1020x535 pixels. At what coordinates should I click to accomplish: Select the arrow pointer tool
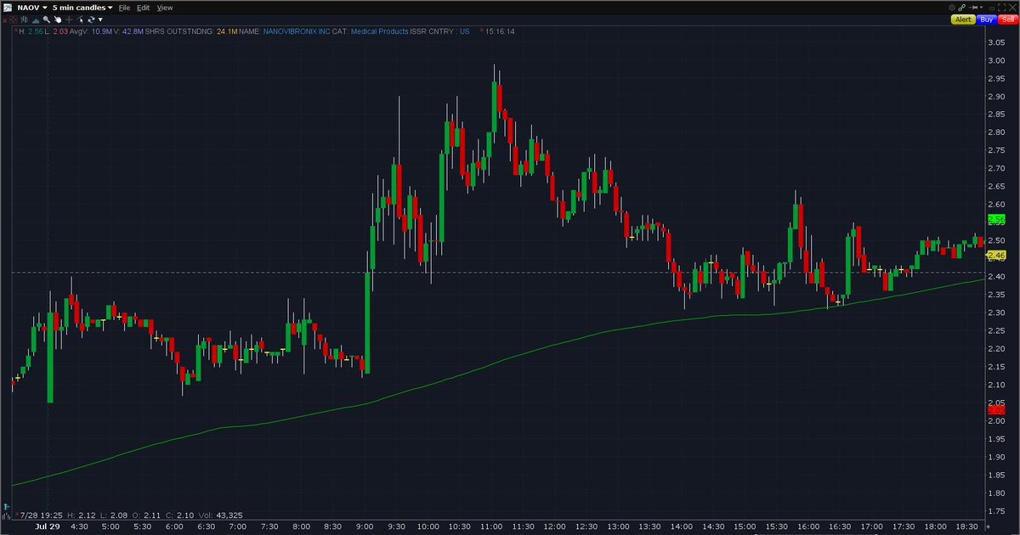pyautogui.click(x=81, y=20)
